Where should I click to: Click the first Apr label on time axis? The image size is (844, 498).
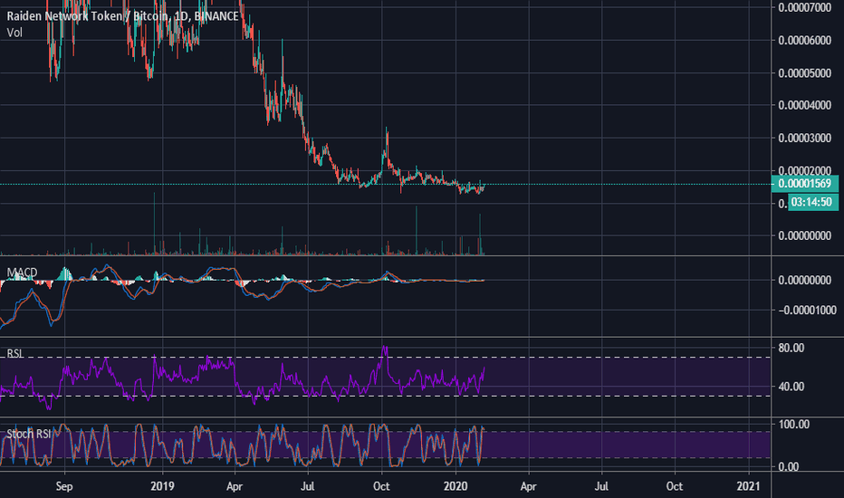coord(235,487)
